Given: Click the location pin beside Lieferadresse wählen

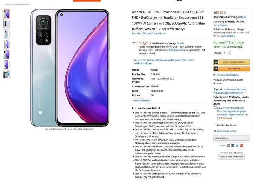Looking at the screenshot, I should [215, 131].
